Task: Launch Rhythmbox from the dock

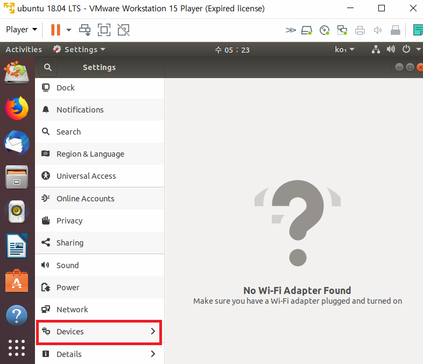Action: click(x=17, y=212)
